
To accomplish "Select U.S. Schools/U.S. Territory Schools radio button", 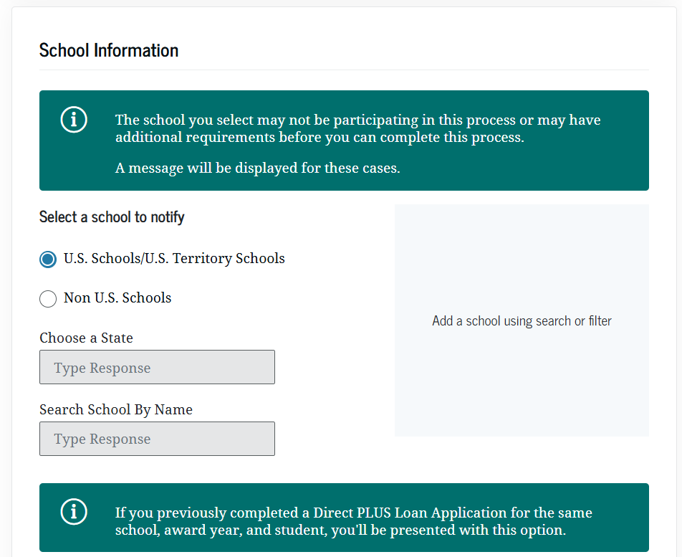I will tap(48, 259).
